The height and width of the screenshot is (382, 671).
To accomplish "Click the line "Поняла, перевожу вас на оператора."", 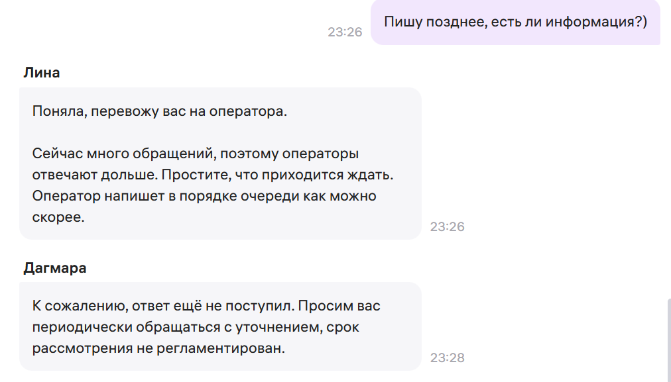I will click(159, 111).
